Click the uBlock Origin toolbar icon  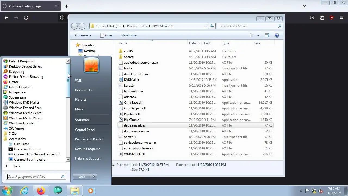(x=331, y=18)
